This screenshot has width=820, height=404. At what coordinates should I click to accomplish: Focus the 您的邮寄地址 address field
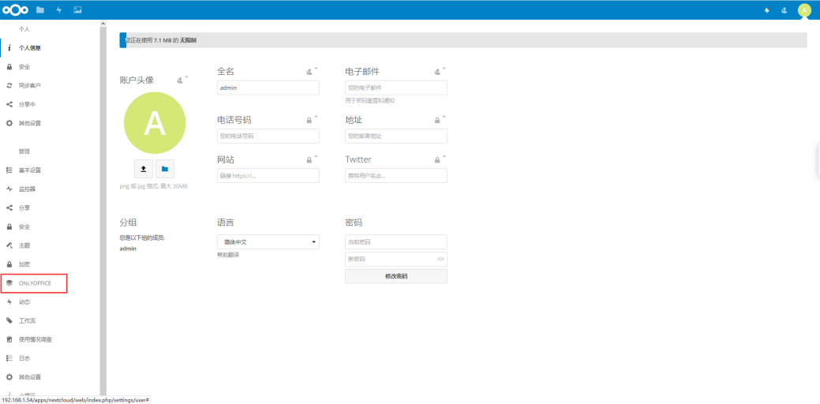click(x=396, y=136)
